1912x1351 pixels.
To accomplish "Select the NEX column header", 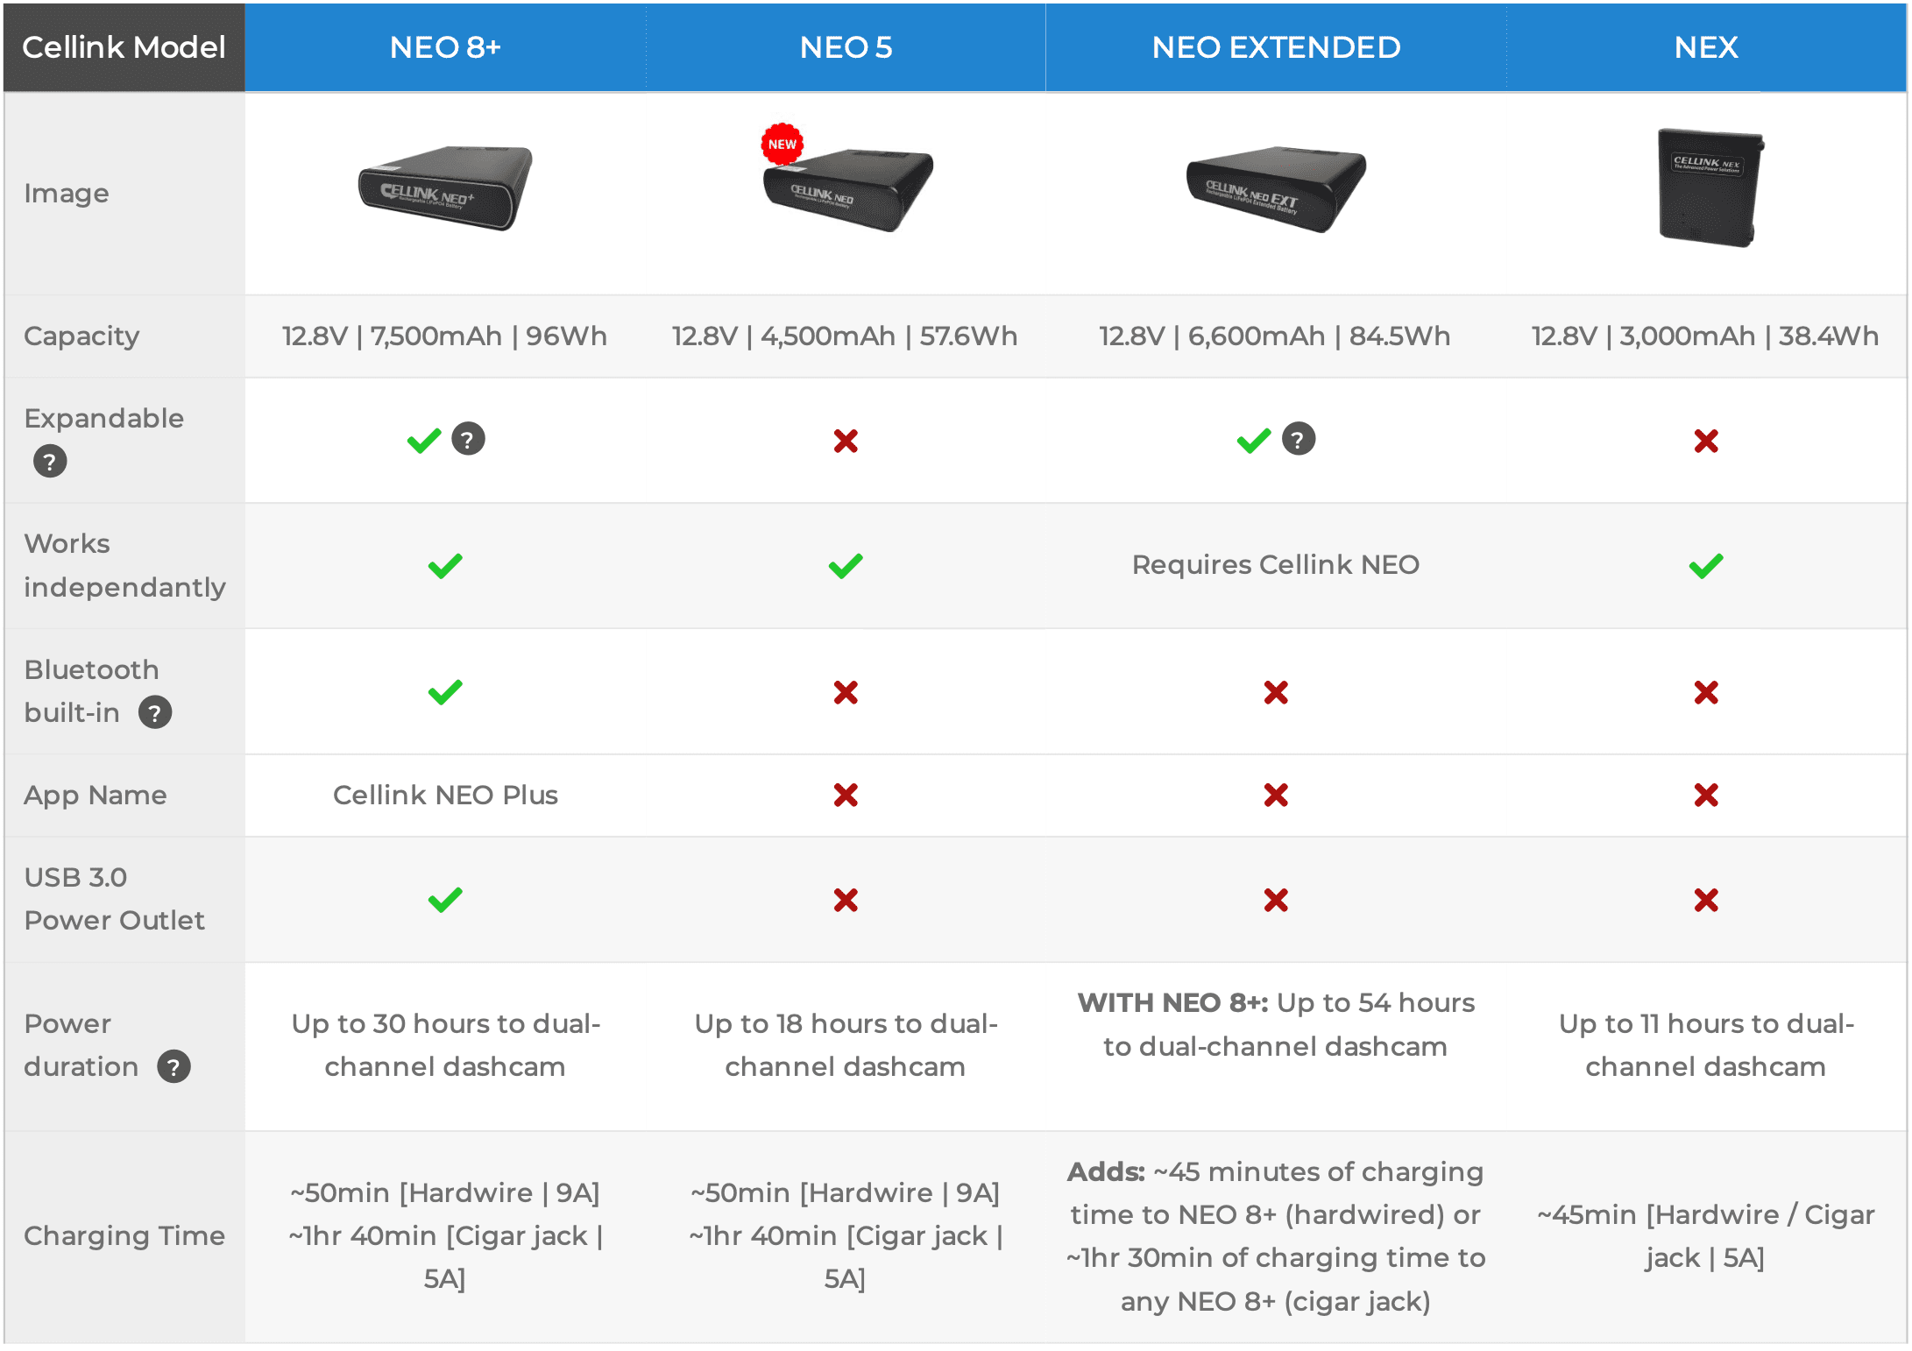I will [1705, 47].
